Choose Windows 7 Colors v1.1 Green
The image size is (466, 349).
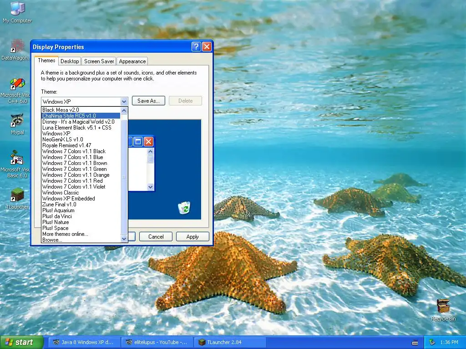[x=81, y=169]
